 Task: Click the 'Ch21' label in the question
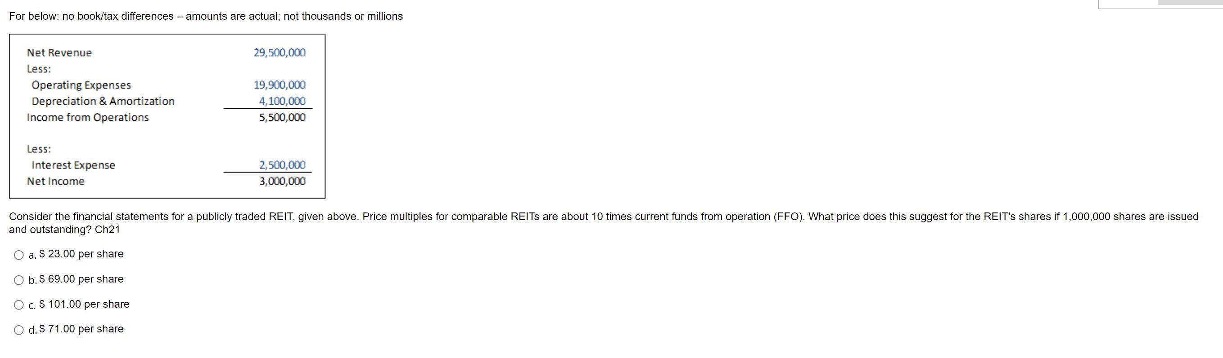pyautogui.click(x=108, y=230)
